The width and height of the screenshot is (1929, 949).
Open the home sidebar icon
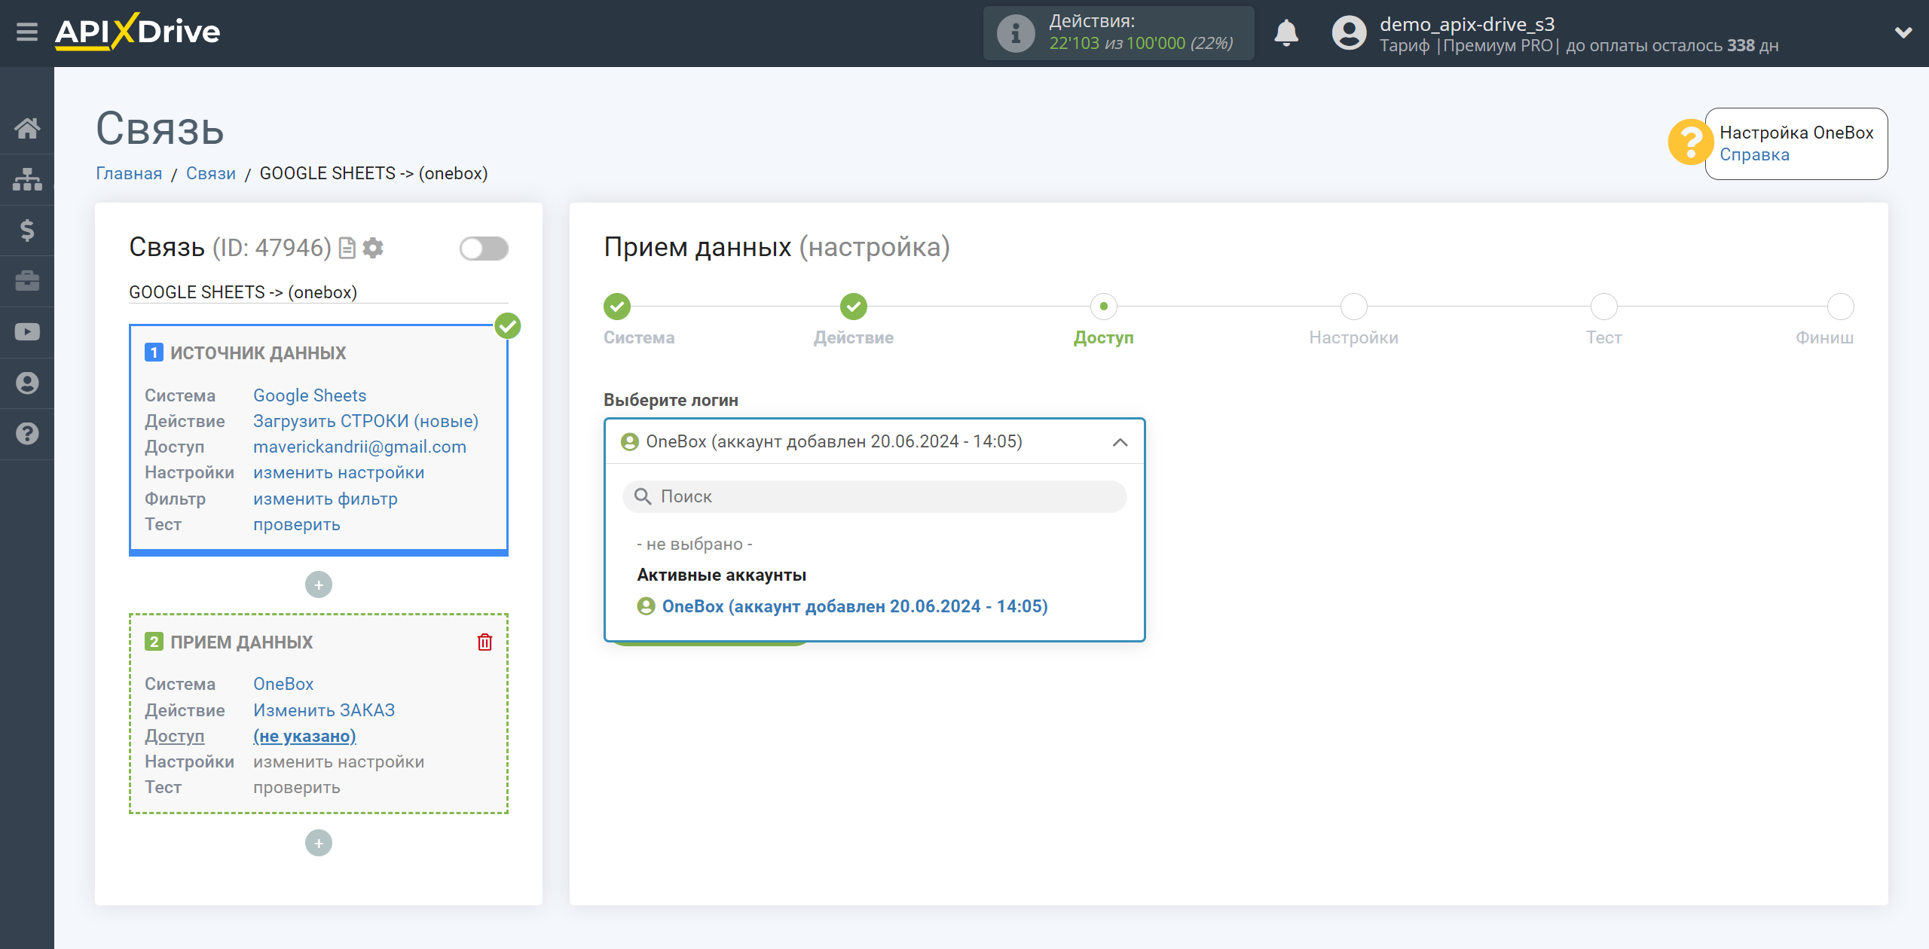(27, 128)
